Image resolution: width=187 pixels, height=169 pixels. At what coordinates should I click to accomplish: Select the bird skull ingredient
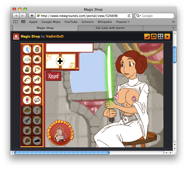(x=27, y=59)
